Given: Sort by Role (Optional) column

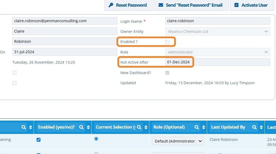Looking at the screenshot, I should click(x=204, y=127).
